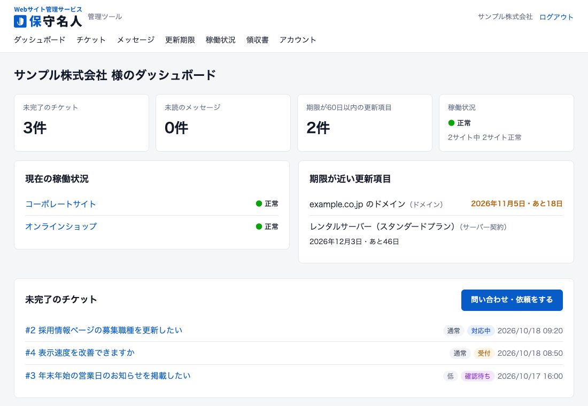Click the 管理ツール label beside the logo
The height and width of the screenshot is (406, 588).
pyautogui.click(x=105, y=17)
